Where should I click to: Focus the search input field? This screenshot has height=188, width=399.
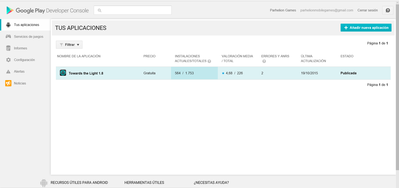point(133,10)
